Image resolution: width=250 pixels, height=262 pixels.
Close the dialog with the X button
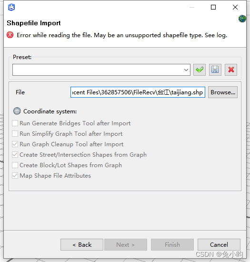[x=235, y=7]
